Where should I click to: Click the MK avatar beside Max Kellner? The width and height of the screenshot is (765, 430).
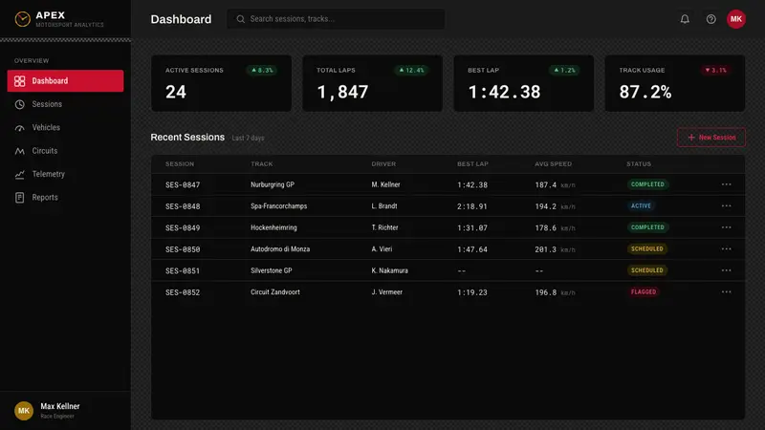23,411
